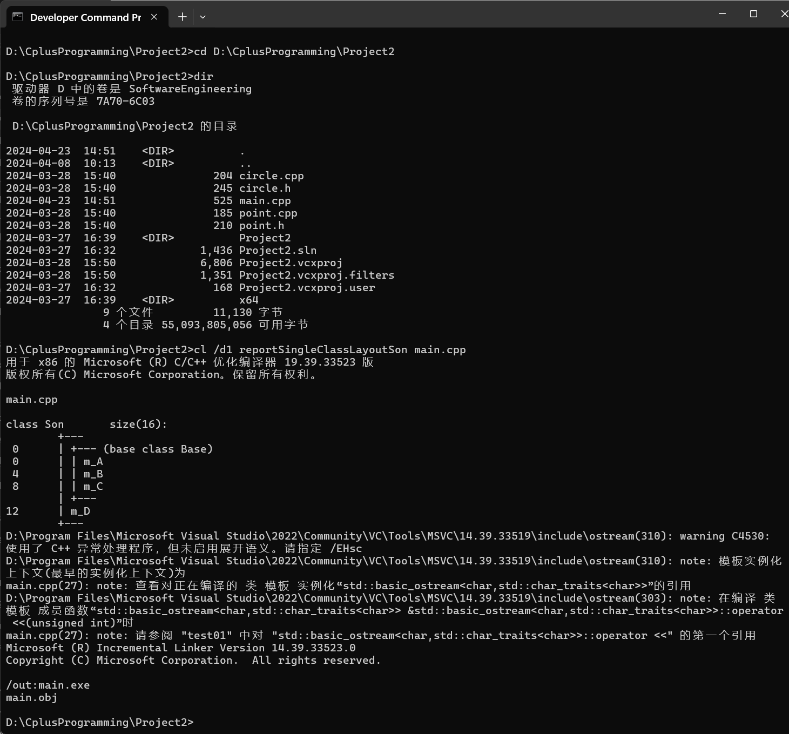Viewport: 789px width, 734px height.
Task: Click 'Microsoft (R) Incremental Linker Version' line
Action: 181,648
